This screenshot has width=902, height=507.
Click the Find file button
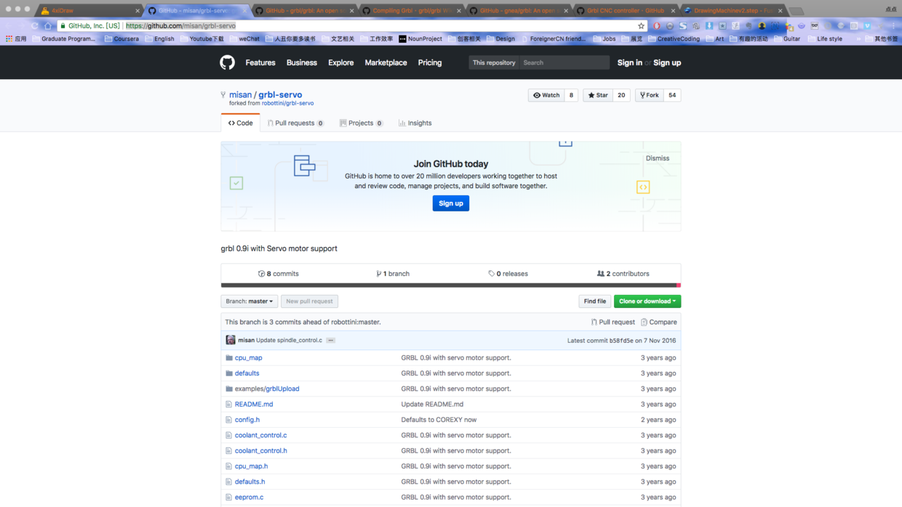[x=594, y=301]
